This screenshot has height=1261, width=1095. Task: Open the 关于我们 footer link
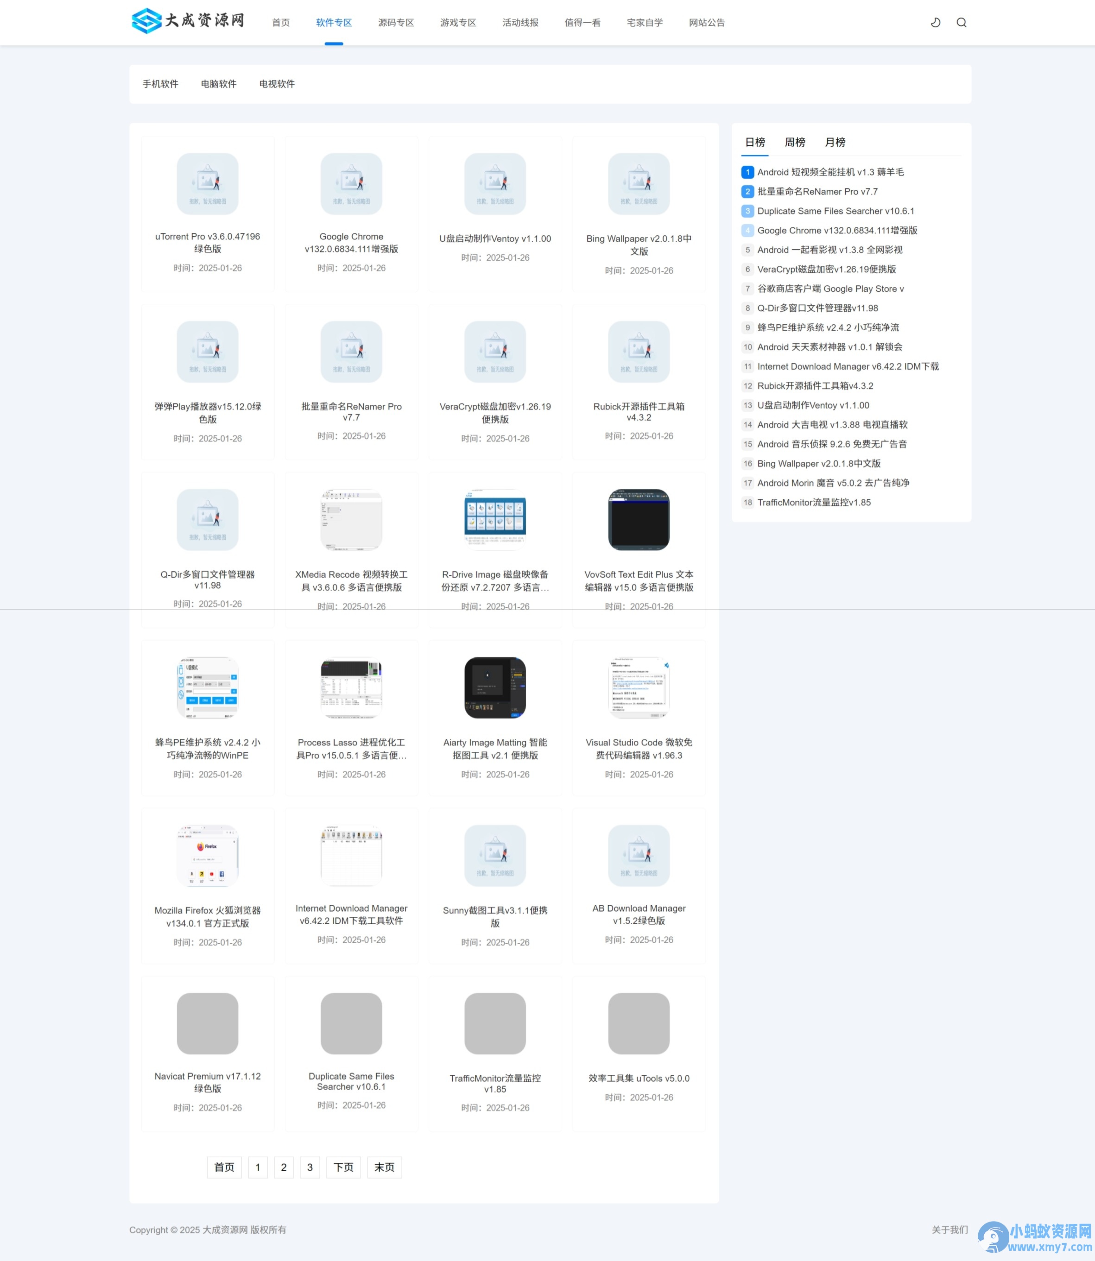[949, 1229]
